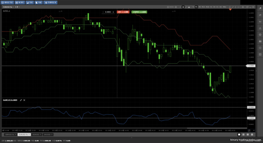Screen dimensions: 263x143
Task: Pop the chart out into a separate window
Action: pos(247,7)
